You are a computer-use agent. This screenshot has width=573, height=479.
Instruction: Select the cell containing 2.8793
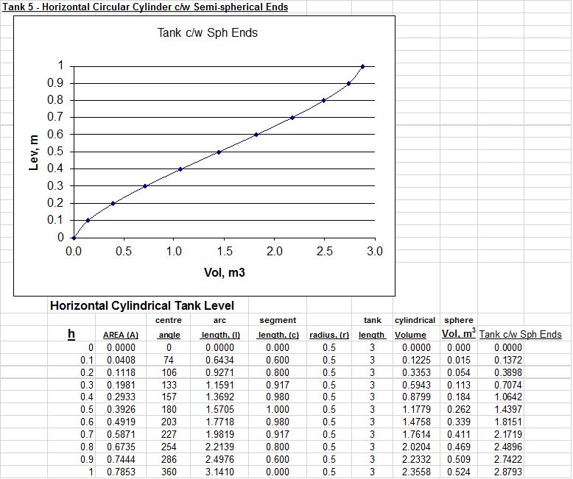click(x=508, y=472)
